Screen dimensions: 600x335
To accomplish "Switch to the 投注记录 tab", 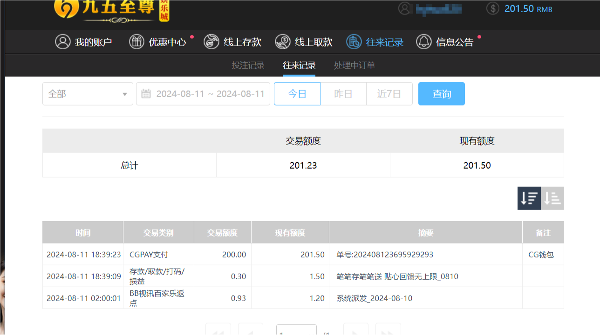I will click(x=248, y=65).
